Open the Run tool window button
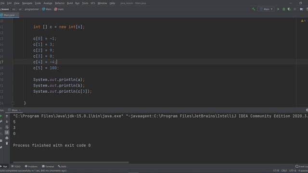Screen dimensions: 308x173 coord(4,166)
